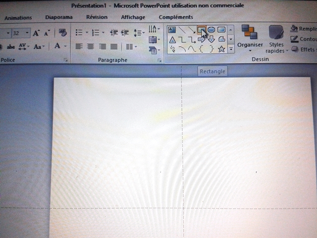Pick the Oval shape
Image resolution: width=317 pixels, height=238 pixels.
click(211, 30)
